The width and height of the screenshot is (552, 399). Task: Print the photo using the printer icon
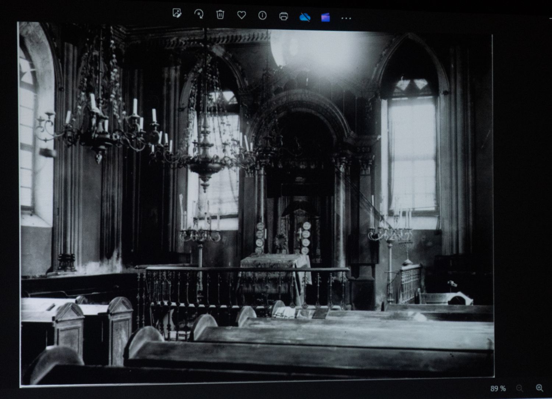pos(283,16)
